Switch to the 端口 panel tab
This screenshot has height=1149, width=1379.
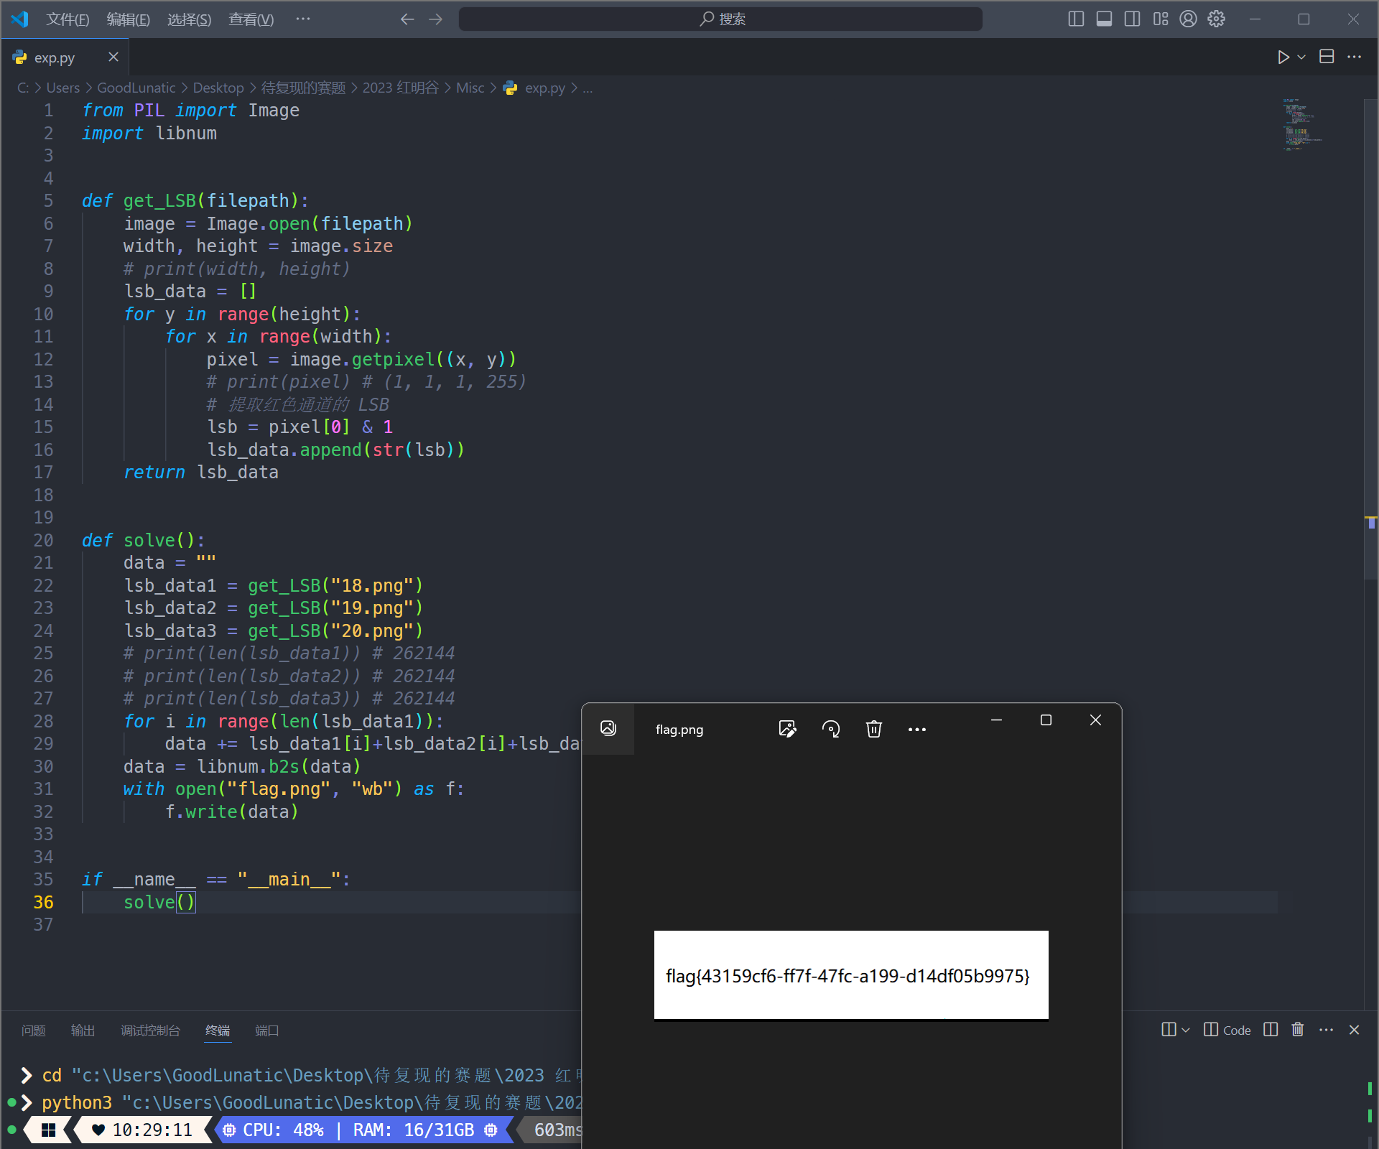267,1031
